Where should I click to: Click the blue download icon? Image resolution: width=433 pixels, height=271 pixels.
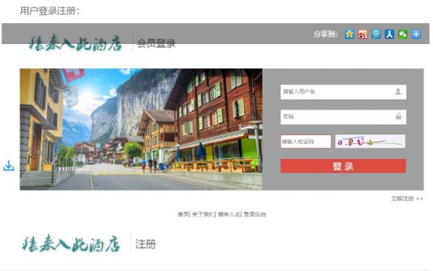(x=9, y=165)
